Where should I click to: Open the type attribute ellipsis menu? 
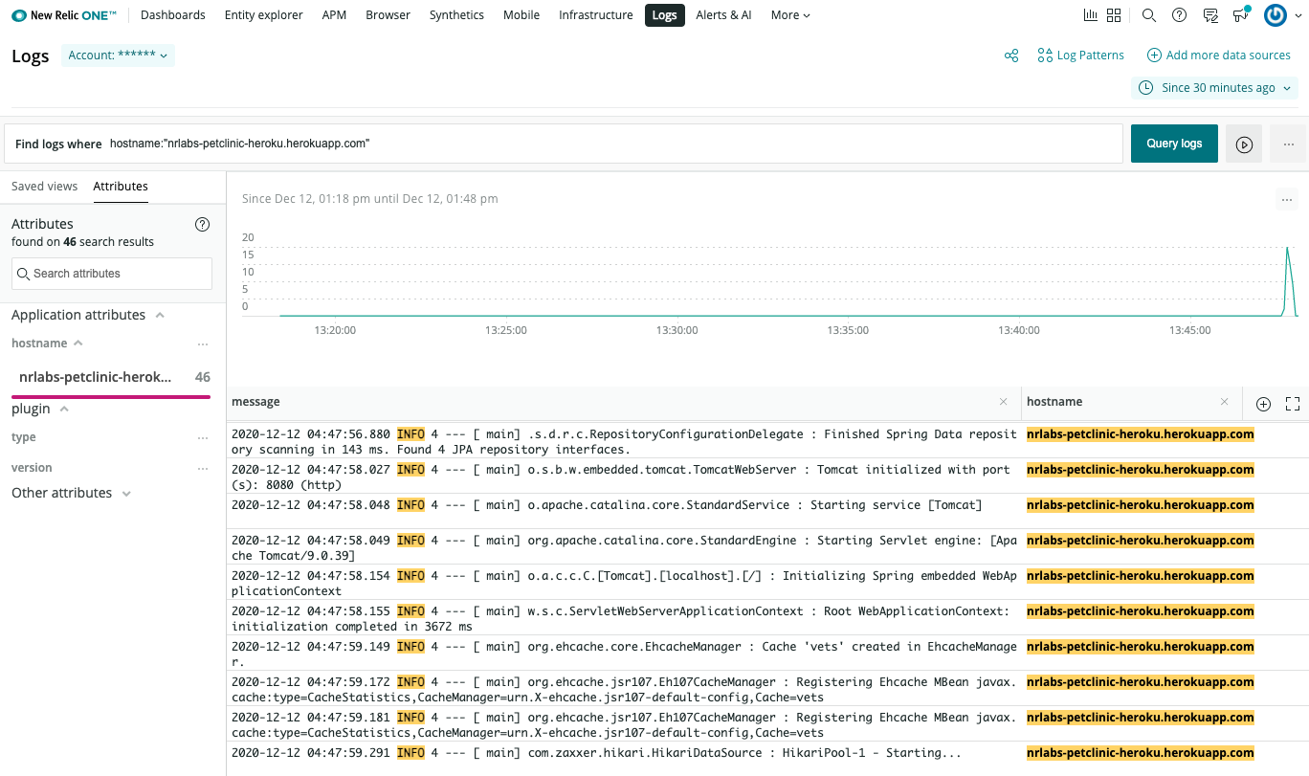coord(202,438)
